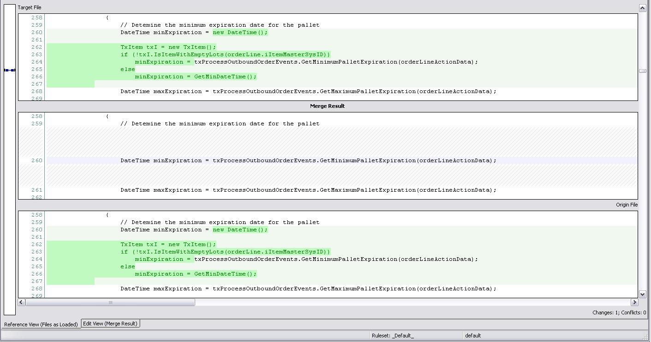
Task: Click GetMinDateTime() line in Target File
Action: [x=196, y=77]
